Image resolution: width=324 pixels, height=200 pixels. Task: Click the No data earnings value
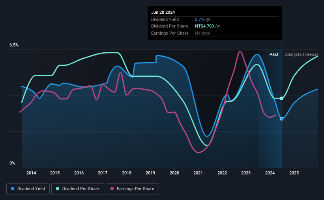[202, 33]
